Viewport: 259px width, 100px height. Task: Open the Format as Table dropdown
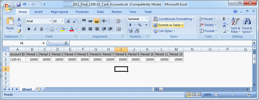(168, 25)
